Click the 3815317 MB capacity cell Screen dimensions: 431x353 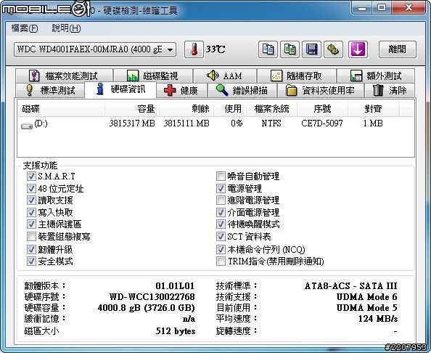(132, 123)
